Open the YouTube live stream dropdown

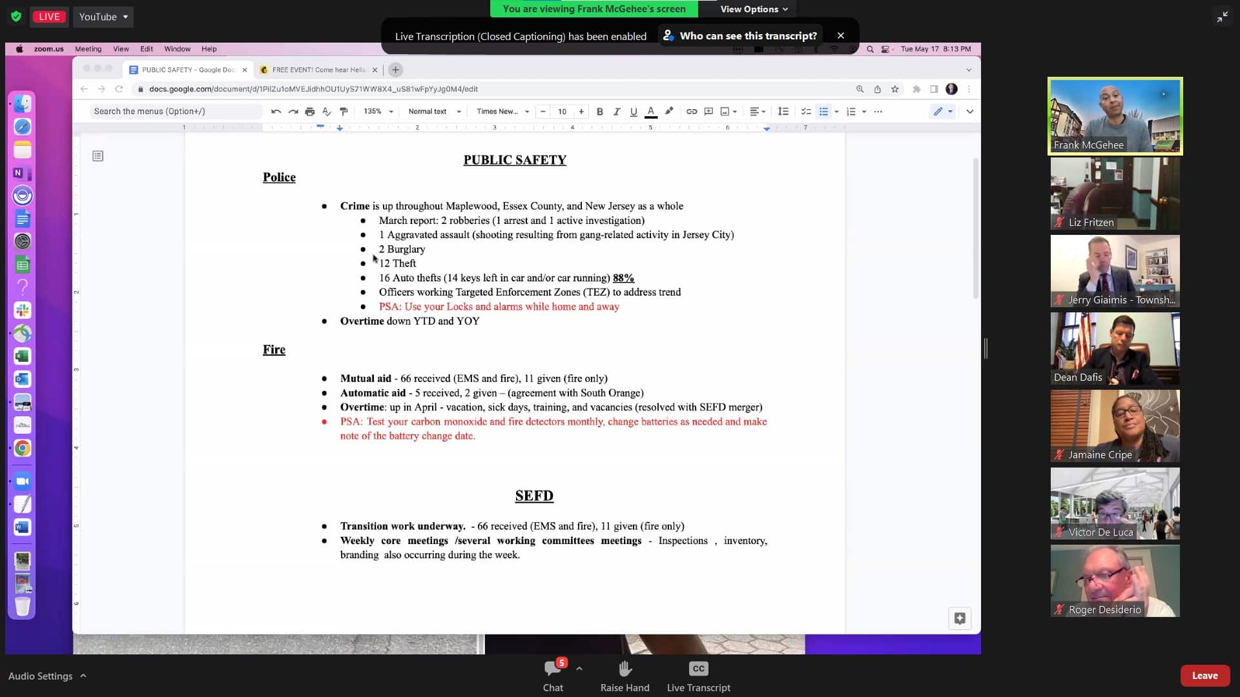103,17
